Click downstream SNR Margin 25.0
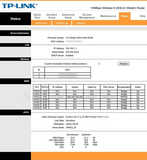Screen dimensions: 147x160 (73, 138)
